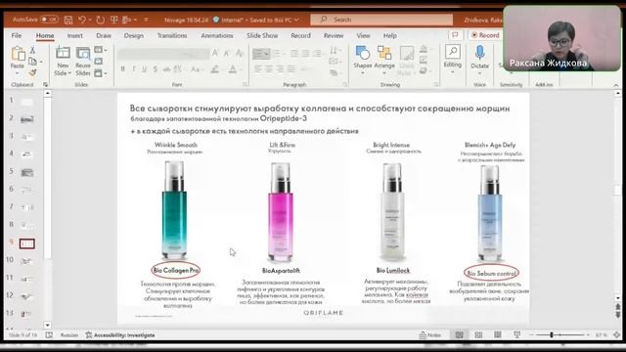Open the Paragraph dialog launcher
Screen dimensions: 626x352
click(345, 85)
